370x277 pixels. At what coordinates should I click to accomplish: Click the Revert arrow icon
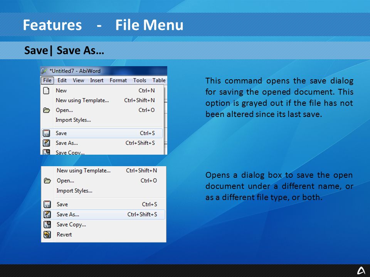(47, 235)
